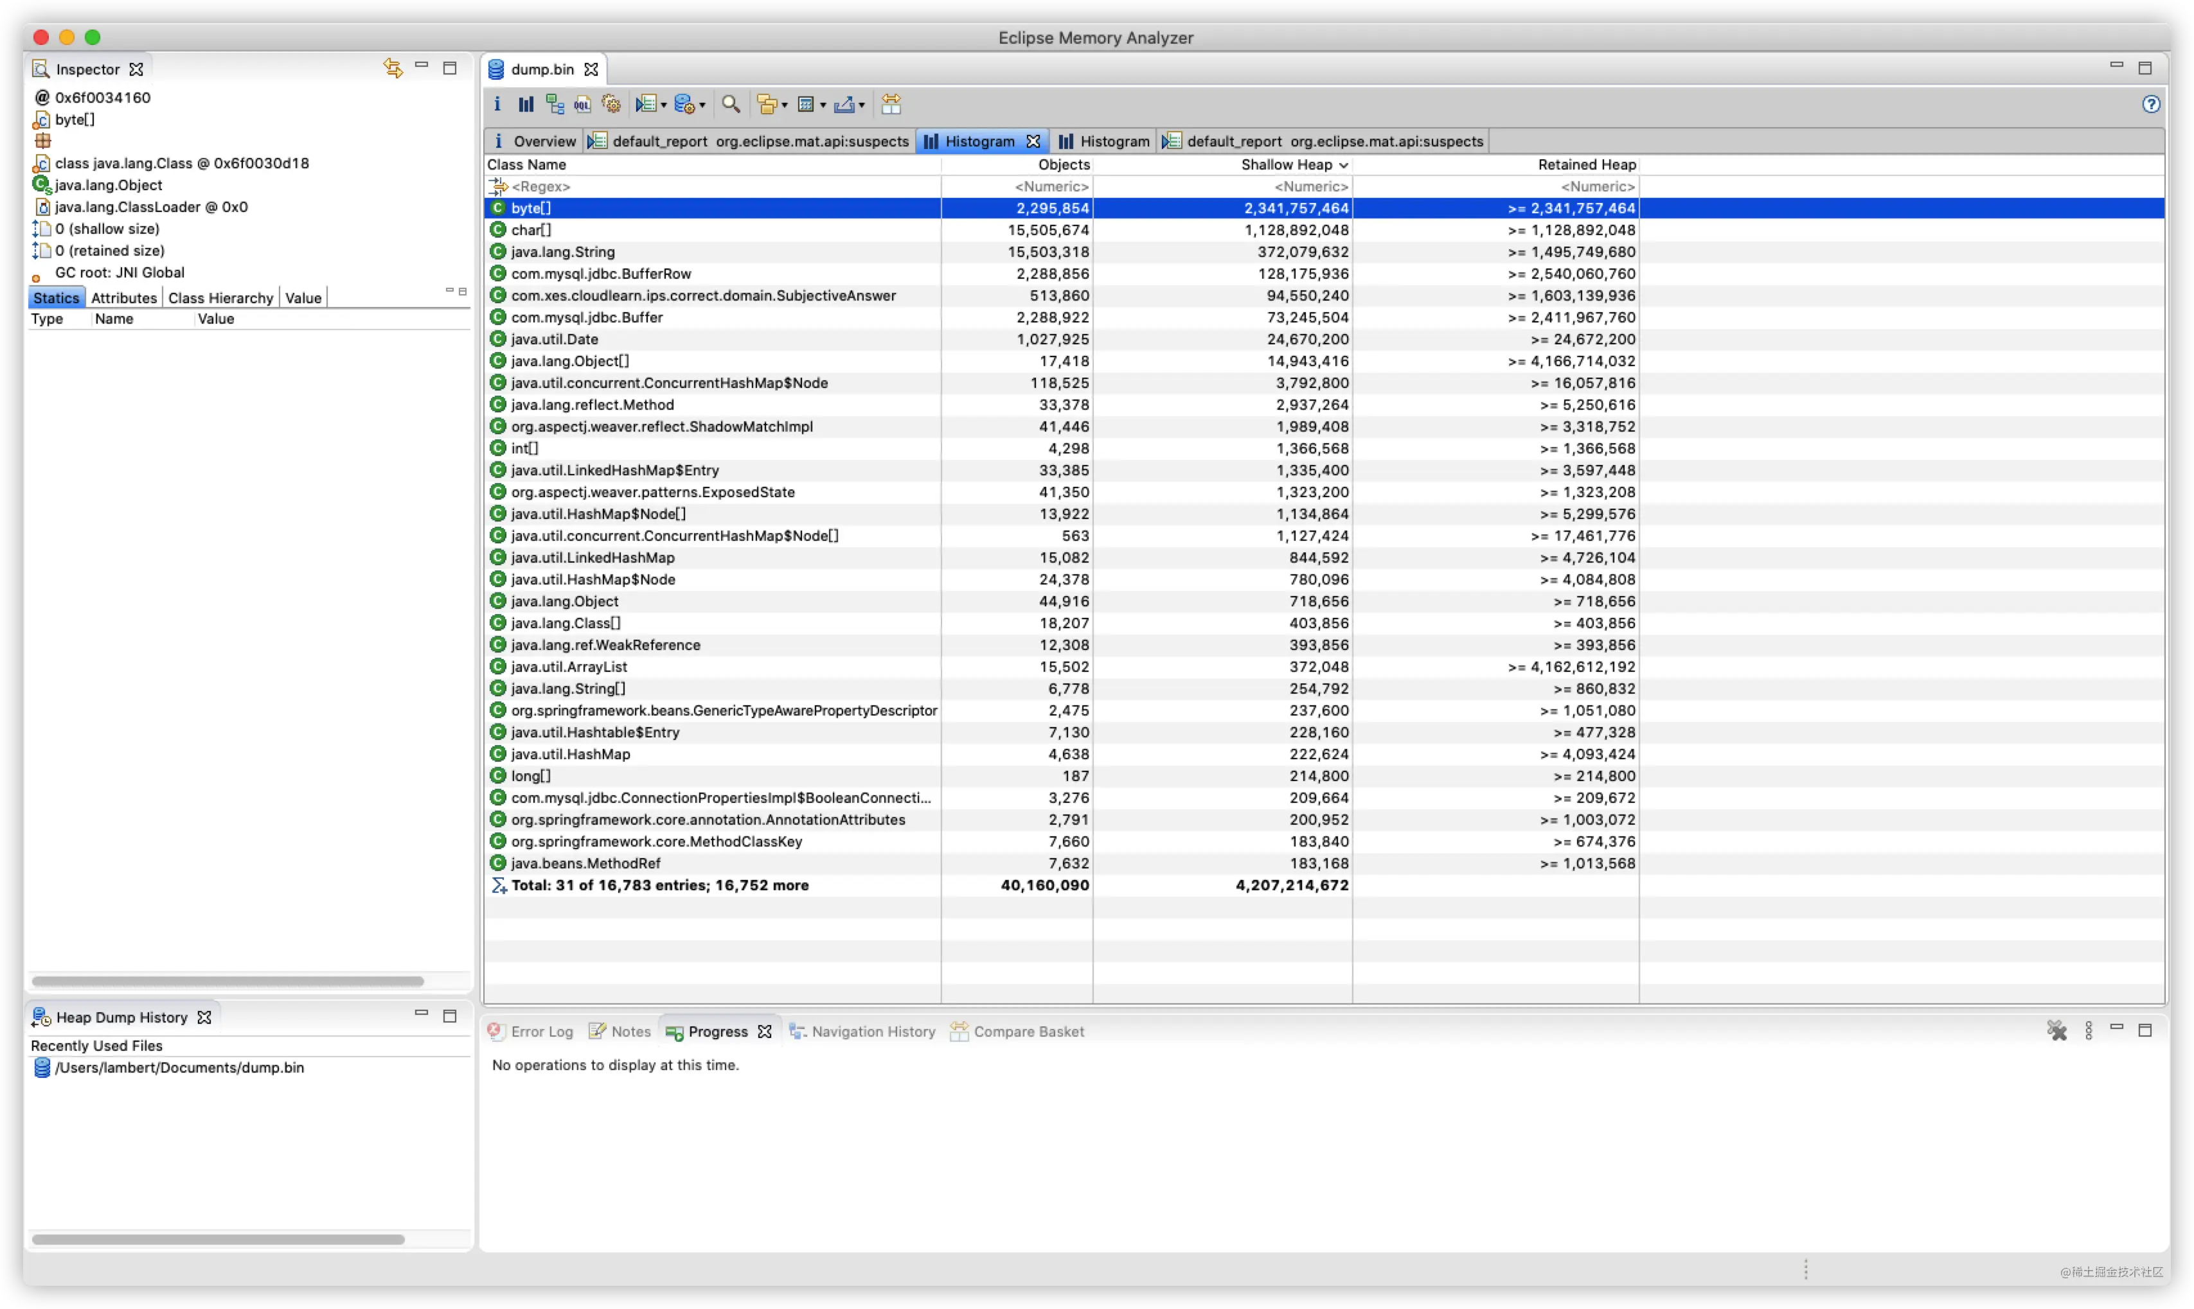Image resolution: width=2194 pixels, height=1309 pixels.
Task: Select the char[] row in histogram
Action: point(1324,230)
